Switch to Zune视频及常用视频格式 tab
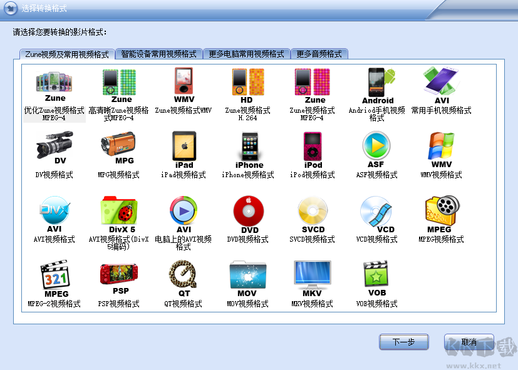 tap(67, 54)
